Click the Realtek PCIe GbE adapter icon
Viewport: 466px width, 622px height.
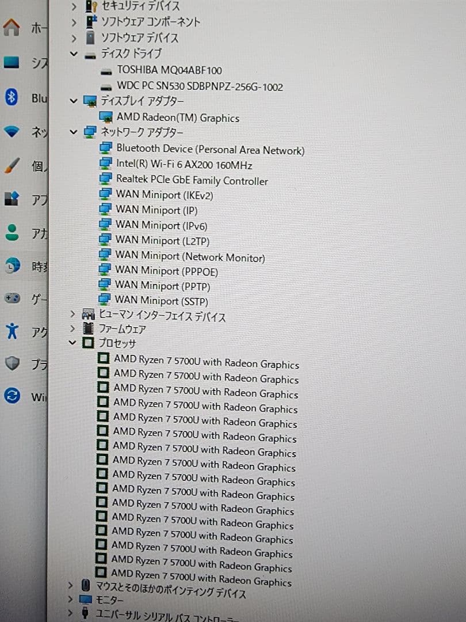pyautogui.click(x=105, y=179)
